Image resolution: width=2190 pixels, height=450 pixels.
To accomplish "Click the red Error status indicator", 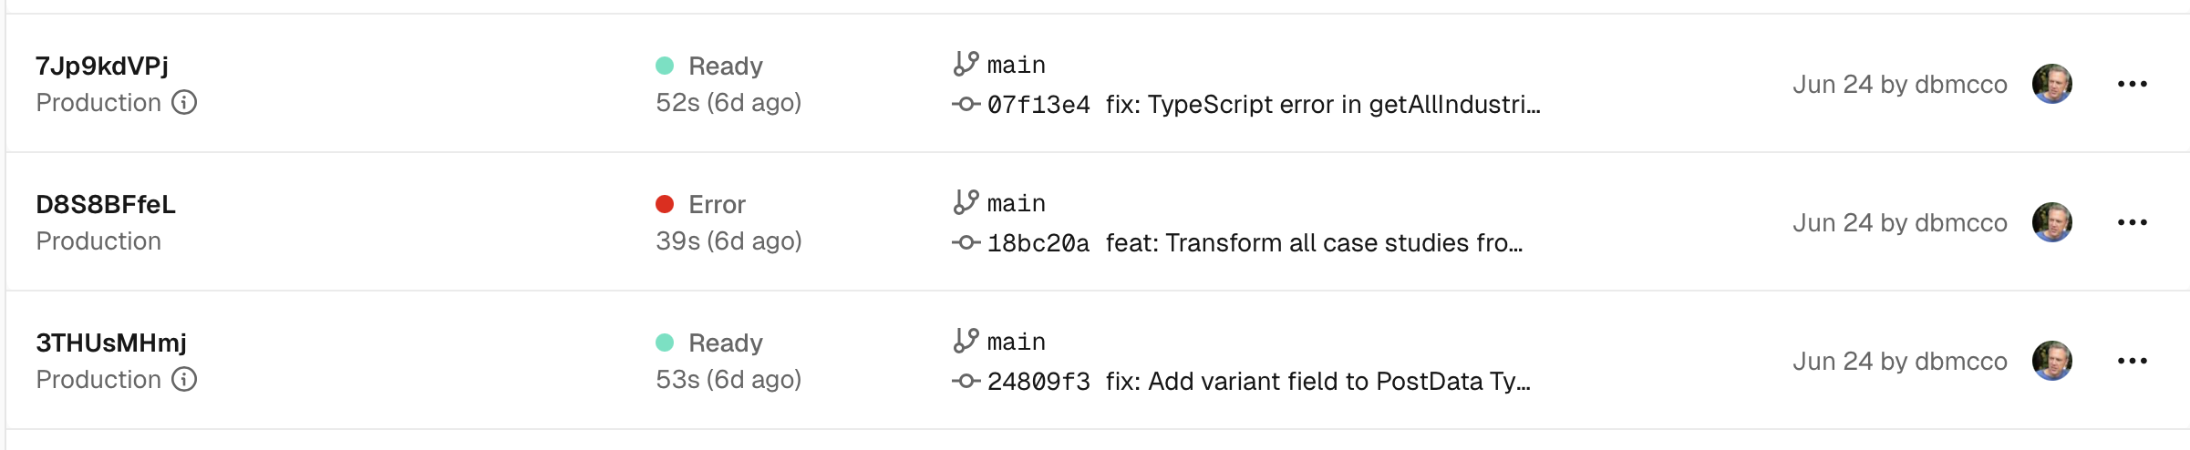I will tap(665, 204).
